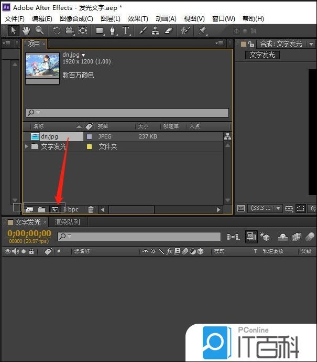Image resolution: width=317 pixels, height=362 pixels.
Task: Open composition viewer dropdown arrow
Action: 311,44
